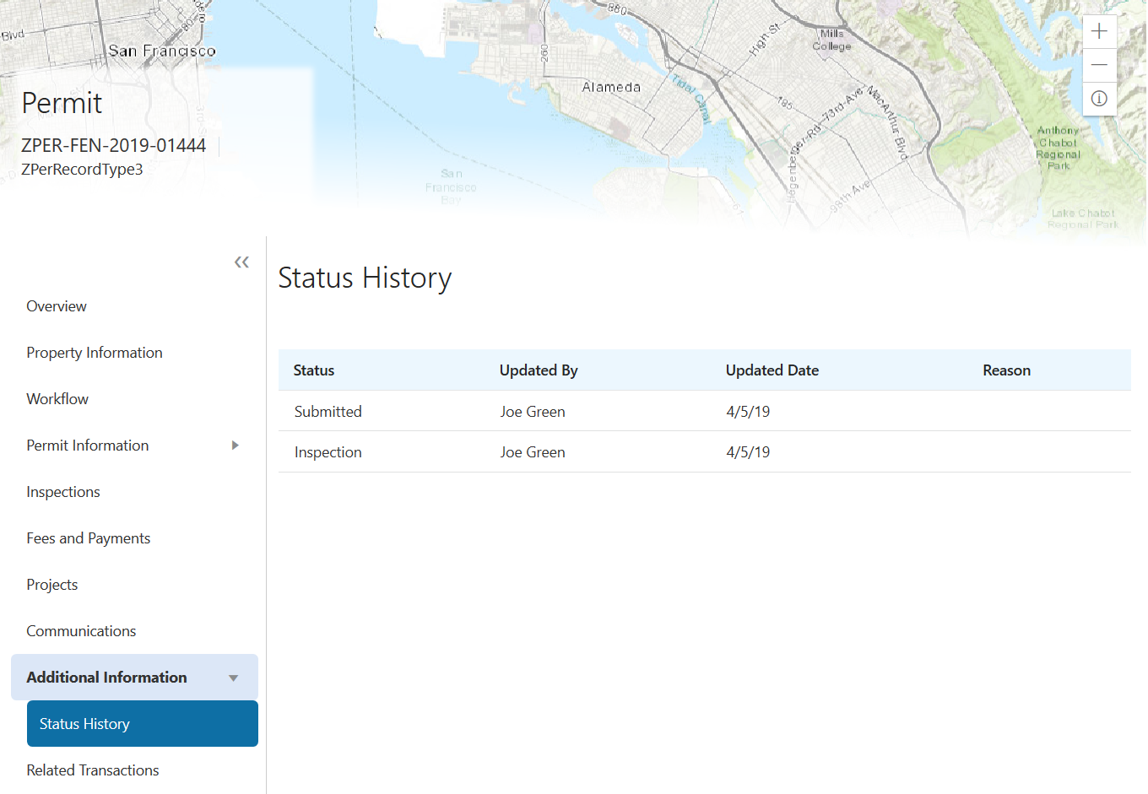Viewport: 1148px width, 794px height.
Task: Sort by Updated Date column header
Action: pos(772,370)
